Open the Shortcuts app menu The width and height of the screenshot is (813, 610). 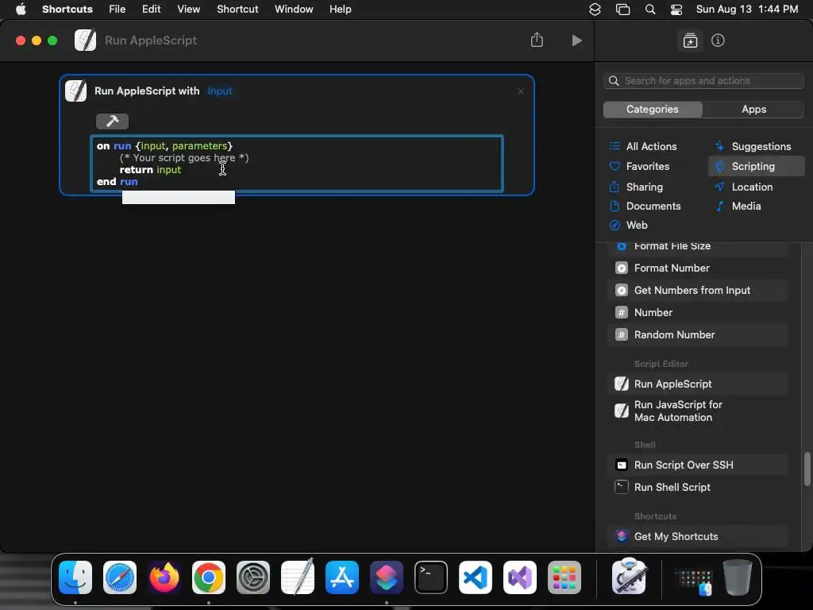(67, 10)
